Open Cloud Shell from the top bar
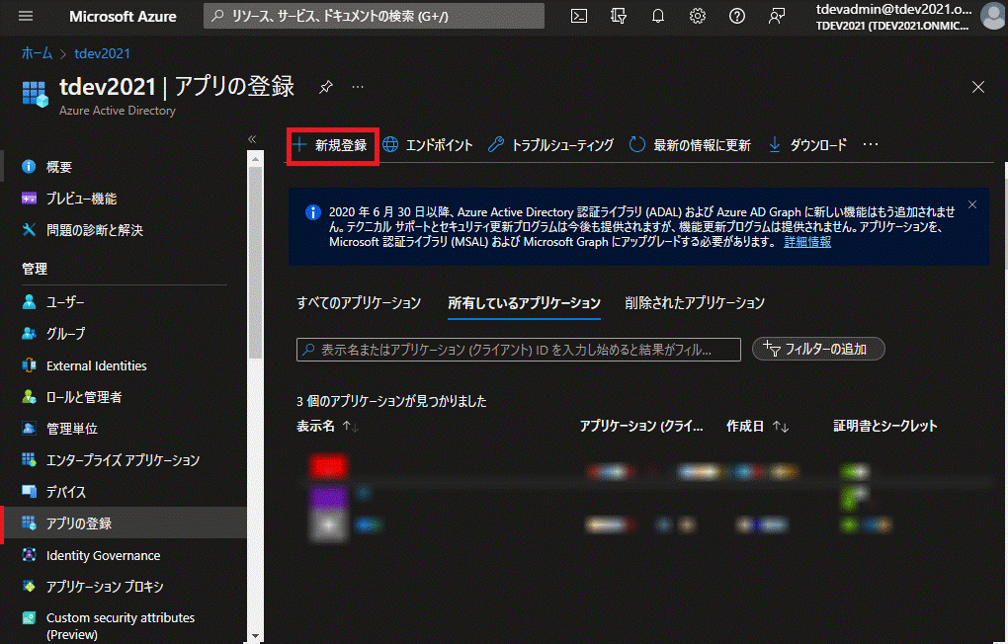The height and width of the screenshot is (644, 1008). click(x=579, y=16)
